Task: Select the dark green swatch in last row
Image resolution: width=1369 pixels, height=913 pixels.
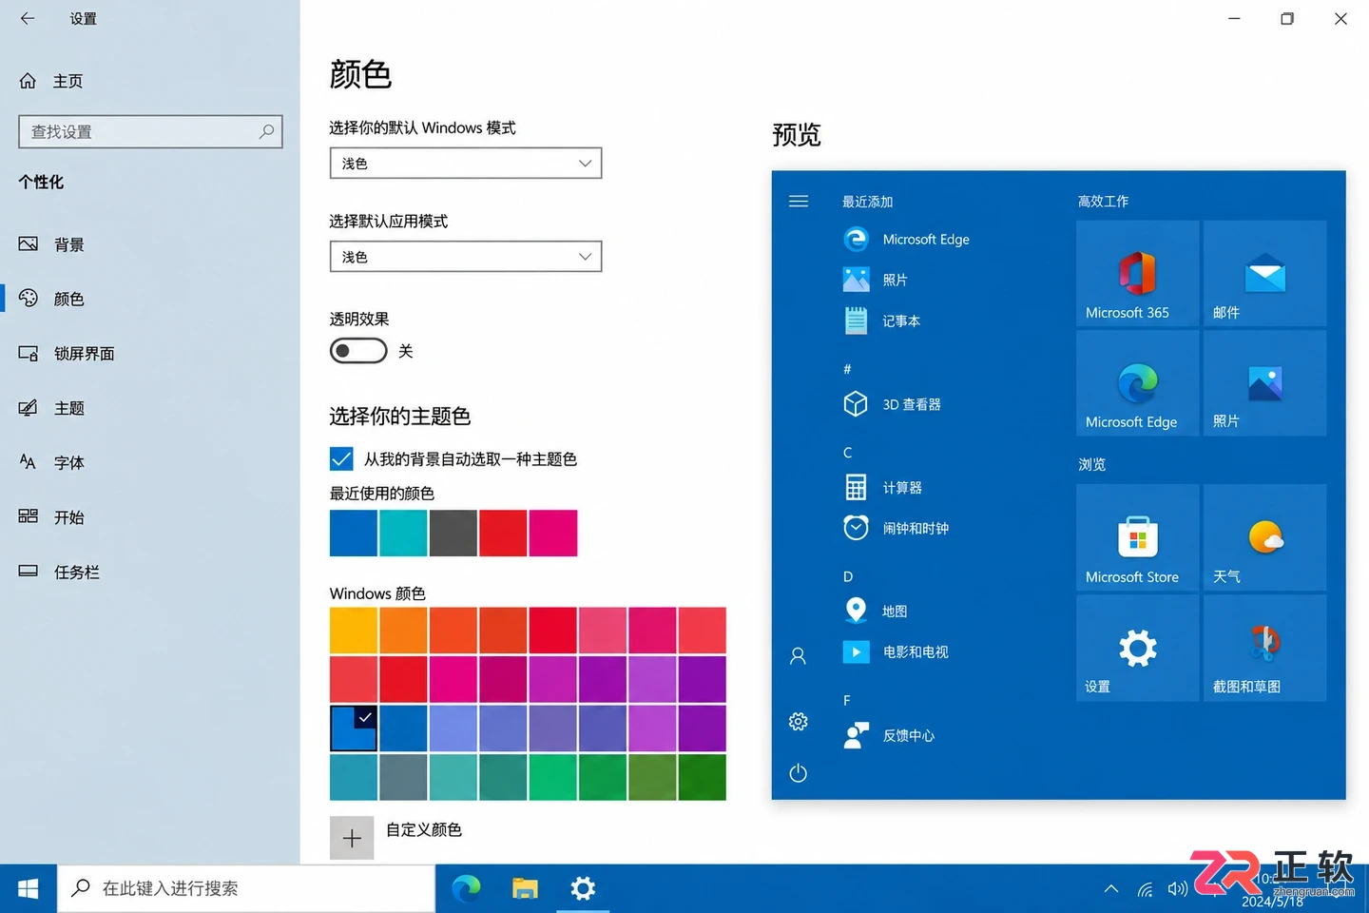Action: (x=702, y=777)
